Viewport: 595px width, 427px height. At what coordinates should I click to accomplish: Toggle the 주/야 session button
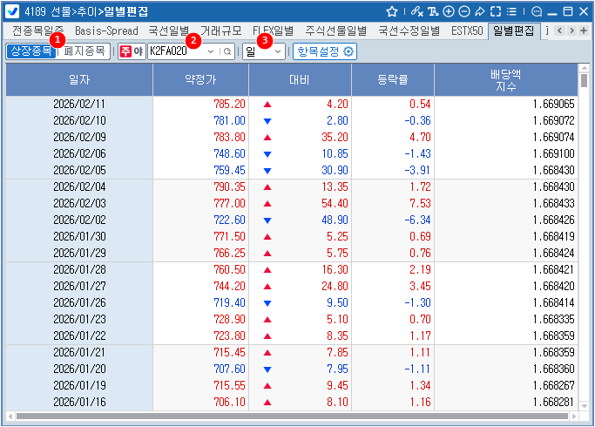click(132, 51)
